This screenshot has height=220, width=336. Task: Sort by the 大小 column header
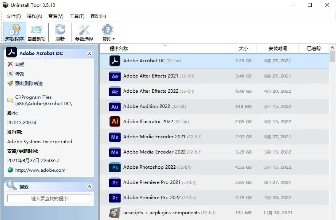[x=244, y=49]
